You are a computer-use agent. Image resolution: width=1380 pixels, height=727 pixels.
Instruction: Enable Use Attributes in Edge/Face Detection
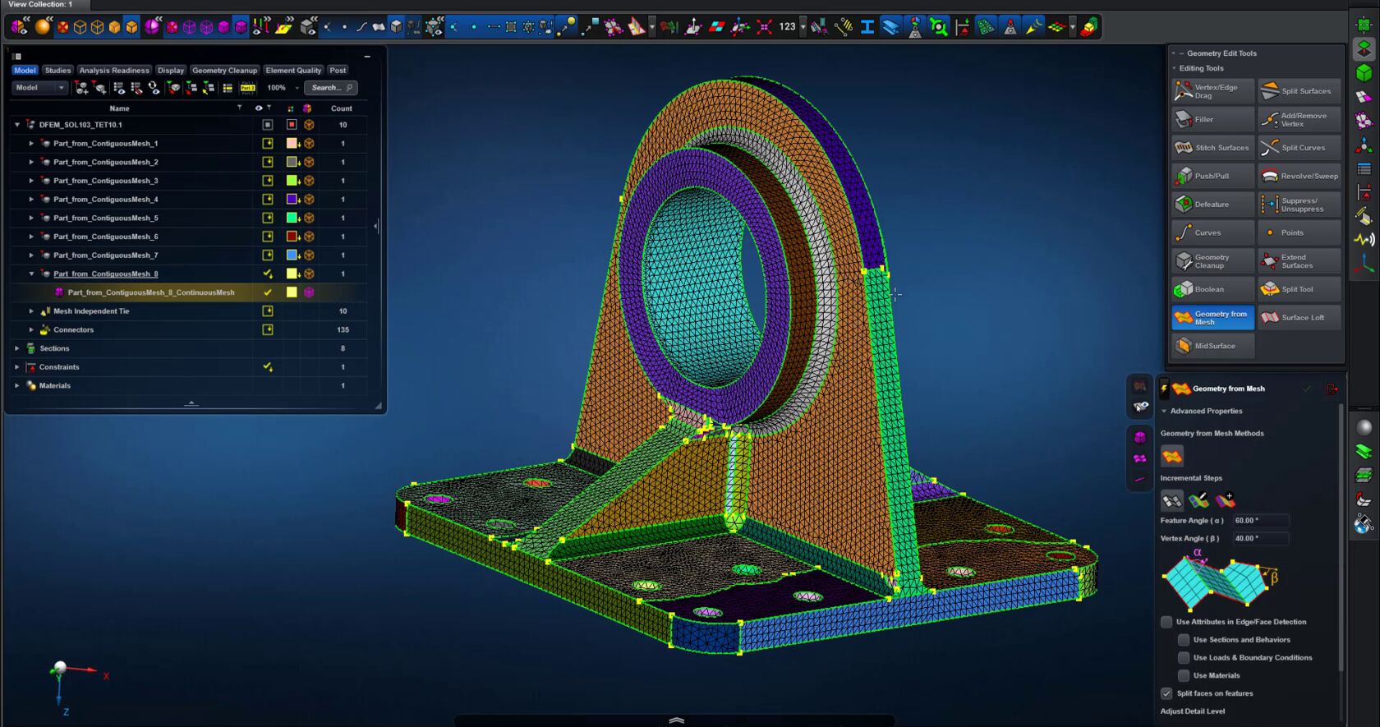[x=1166, y=622]
